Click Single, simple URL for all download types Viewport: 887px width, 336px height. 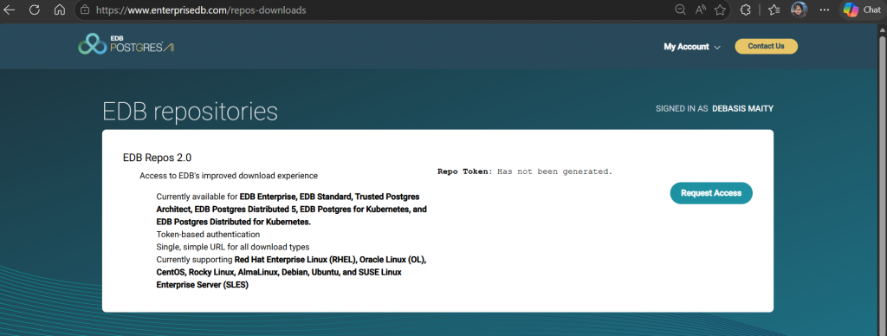(233, 247)
